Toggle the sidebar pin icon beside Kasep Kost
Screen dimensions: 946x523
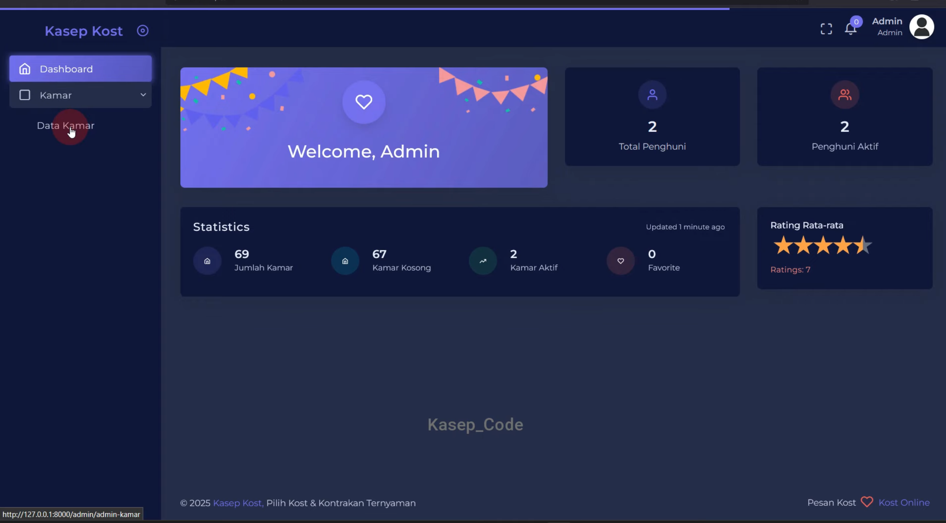[x=143, y=31]
